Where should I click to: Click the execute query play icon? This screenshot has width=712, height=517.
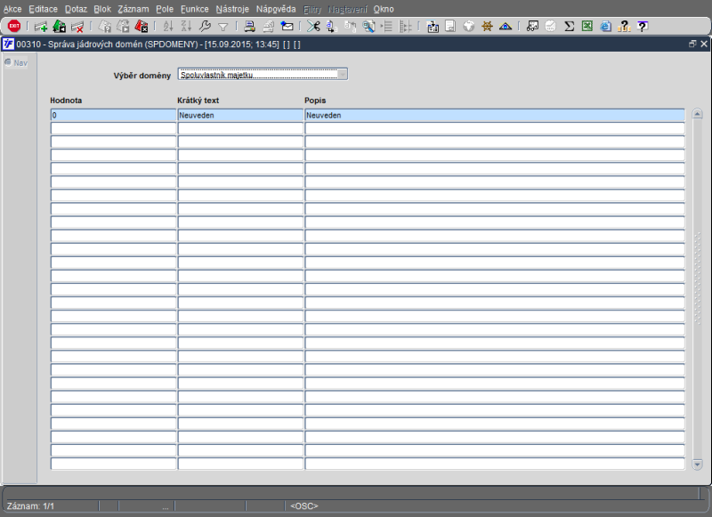(x=123, y=27)
